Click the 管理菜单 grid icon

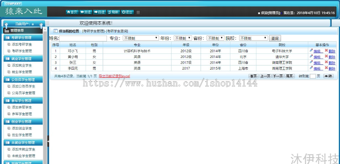[x=7, y=30]
